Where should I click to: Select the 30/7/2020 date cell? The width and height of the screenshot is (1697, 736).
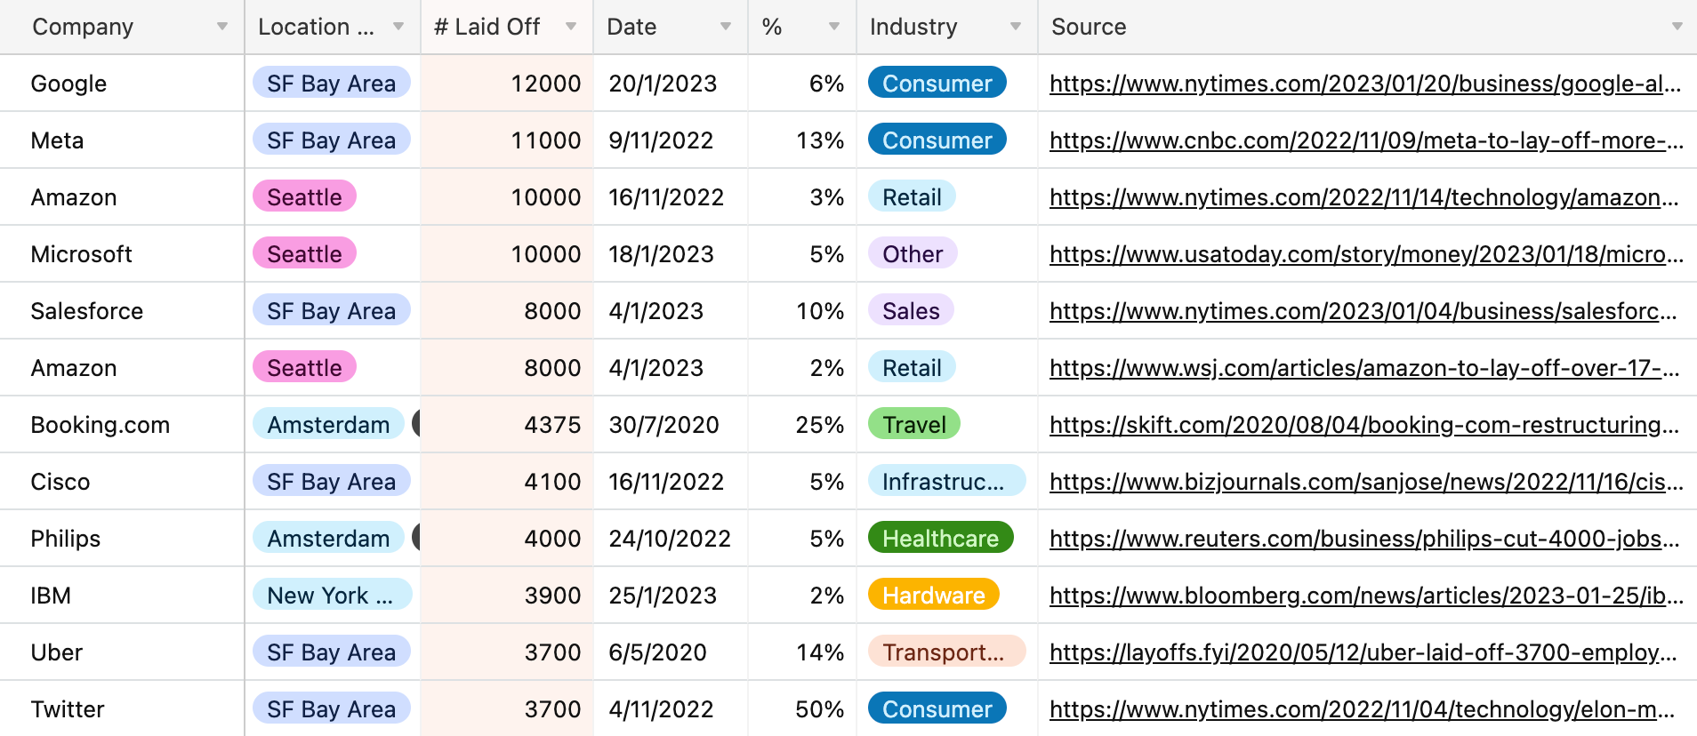tap(671, 425)
